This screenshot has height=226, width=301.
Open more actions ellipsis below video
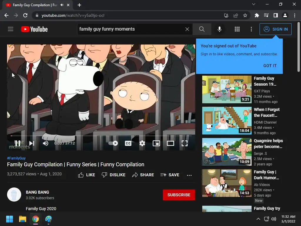coord(189,175)
